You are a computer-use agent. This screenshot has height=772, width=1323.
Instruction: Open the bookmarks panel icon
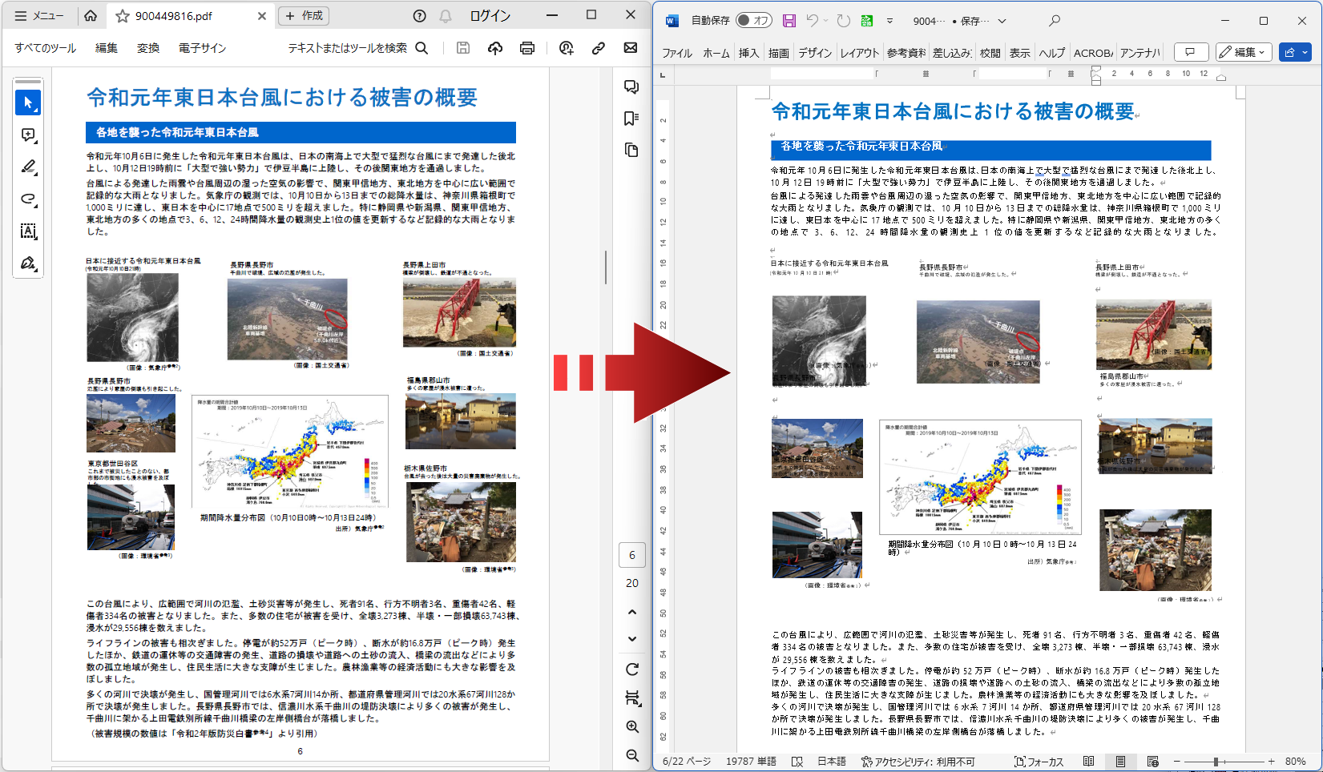pos(631,119)
